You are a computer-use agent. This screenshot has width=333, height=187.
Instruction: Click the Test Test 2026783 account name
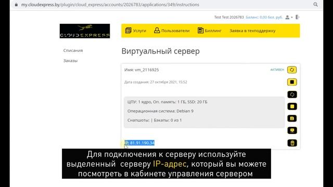[x=229, y=17]
